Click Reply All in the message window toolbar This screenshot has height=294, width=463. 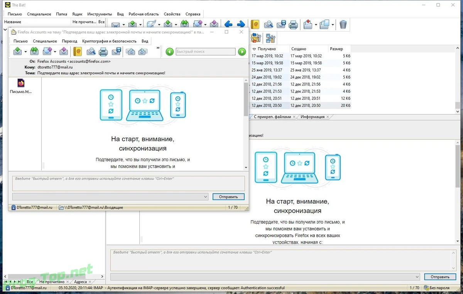(x=34, y=51)
